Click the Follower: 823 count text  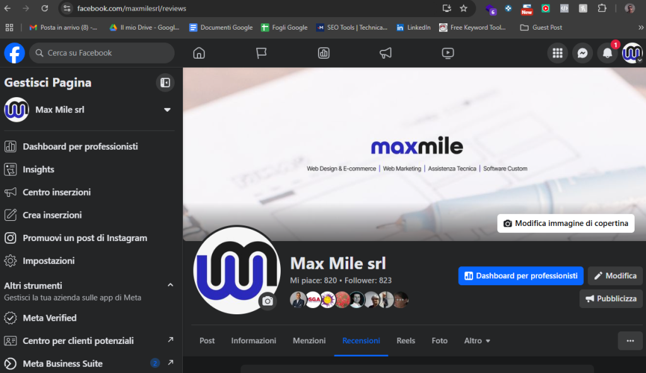[x=368, y=281]
